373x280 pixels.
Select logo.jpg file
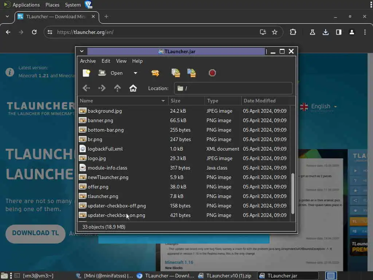(x=184, y=158)
